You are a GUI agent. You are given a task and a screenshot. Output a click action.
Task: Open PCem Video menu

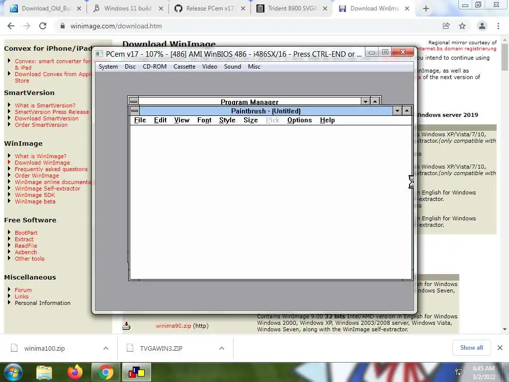click(x=210, y=67)
